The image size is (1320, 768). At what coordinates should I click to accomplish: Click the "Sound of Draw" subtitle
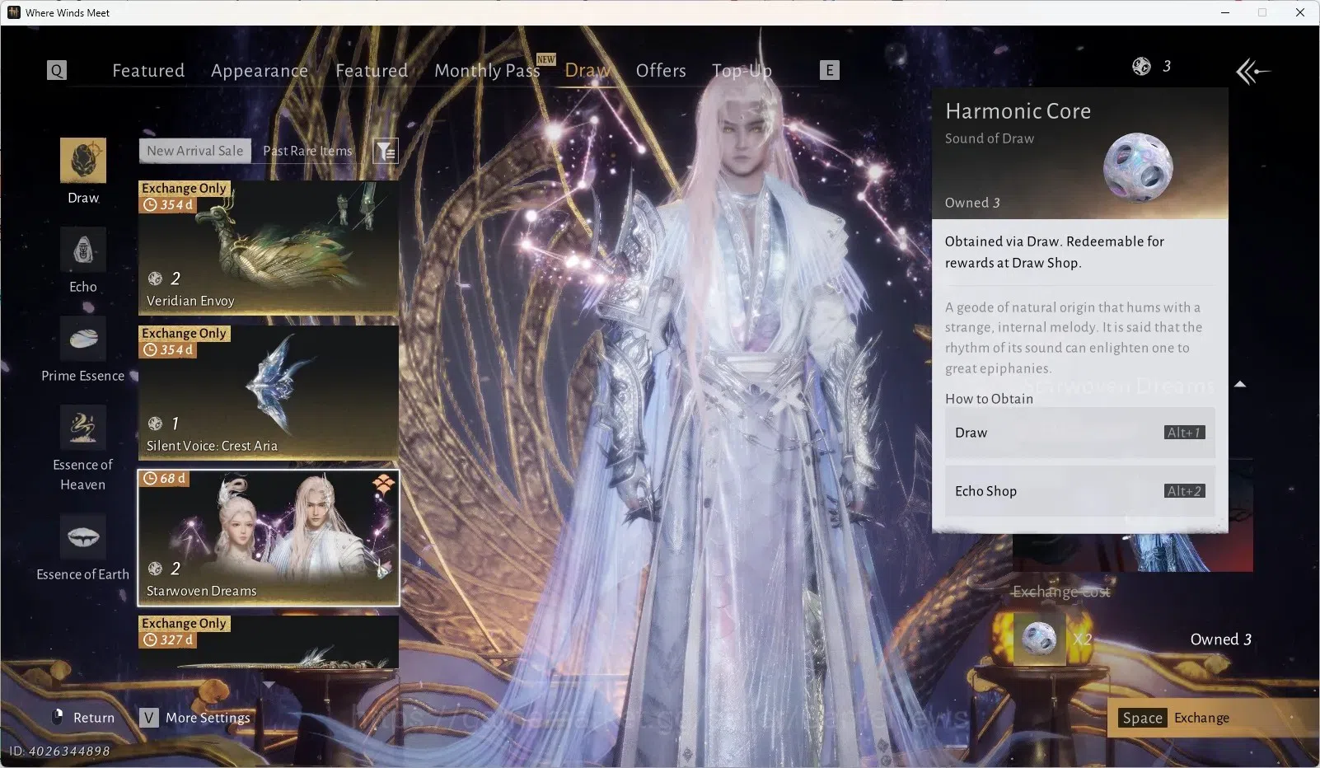coord(989,138)
